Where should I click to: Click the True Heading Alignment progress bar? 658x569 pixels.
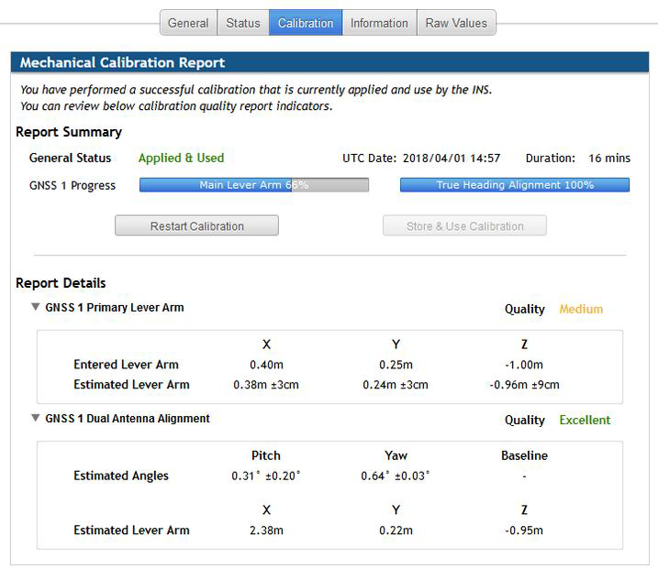pos(514,185)
